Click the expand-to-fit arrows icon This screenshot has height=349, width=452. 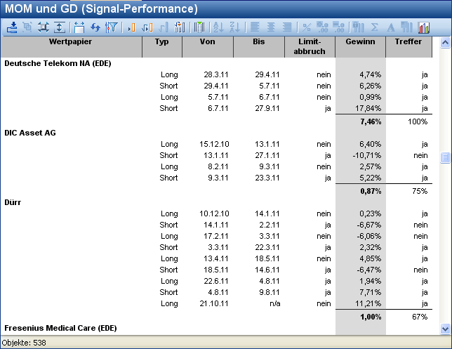[x=44, y=27]
